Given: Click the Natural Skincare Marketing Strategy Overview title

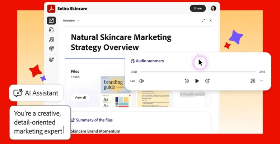Looking at the screenshot, I should 121,42.
